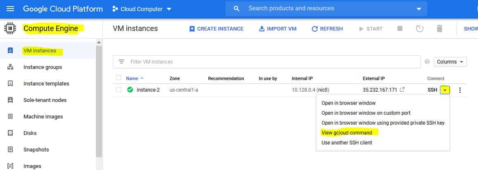Check the instance-2 row checkbox

119,90
